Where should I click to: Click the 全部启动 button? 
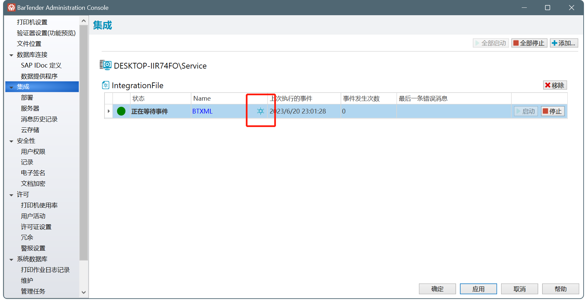tap(491, 43)
